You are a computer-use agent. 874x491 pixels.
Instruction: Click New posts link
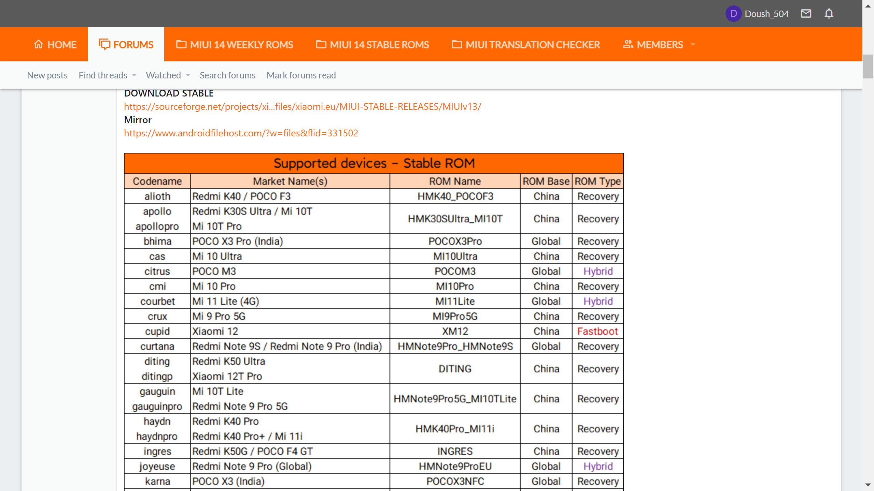pos(47,75)
